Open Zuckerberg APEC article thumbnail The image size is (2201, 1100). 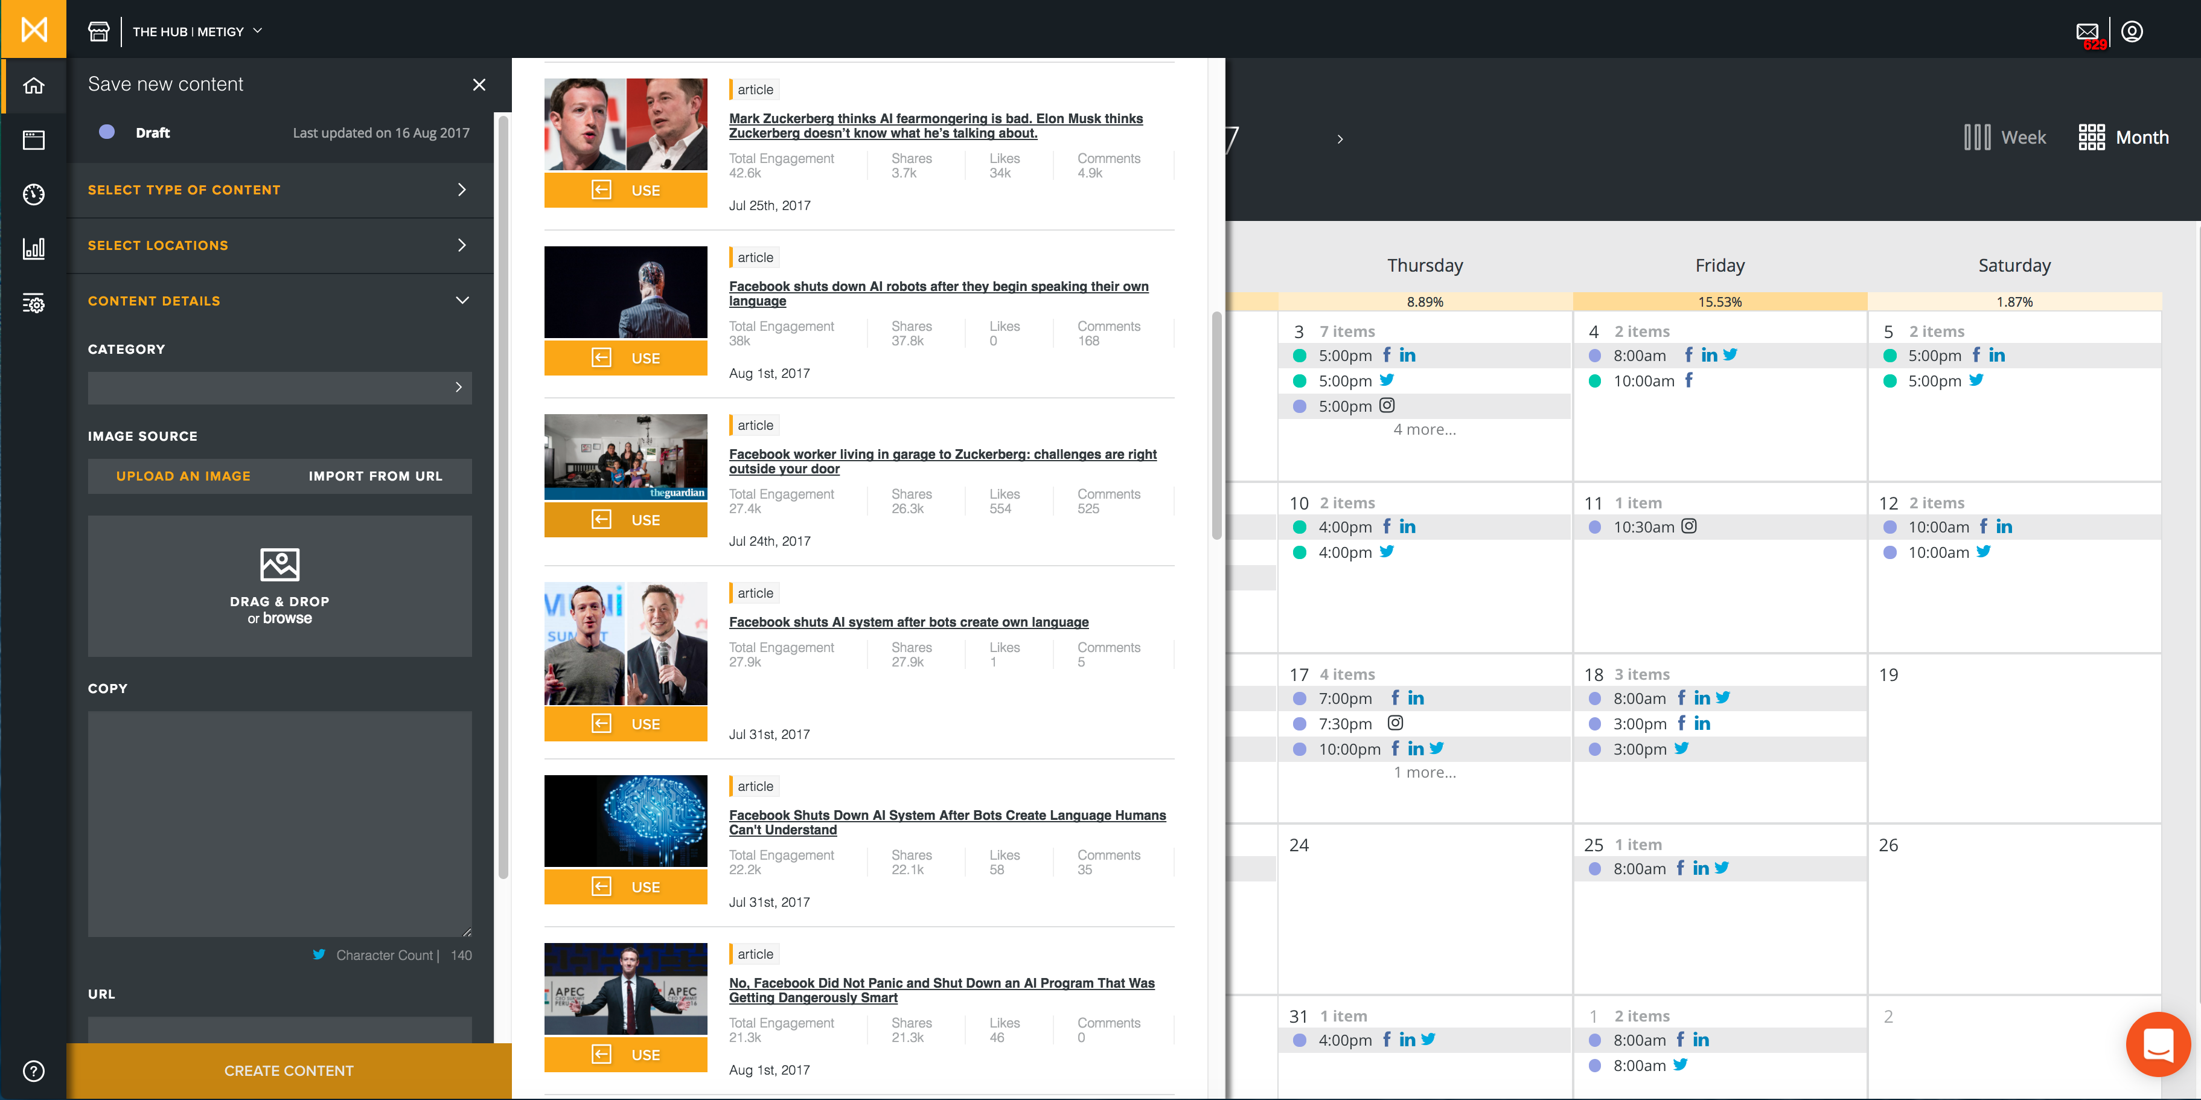click(625, 989)
